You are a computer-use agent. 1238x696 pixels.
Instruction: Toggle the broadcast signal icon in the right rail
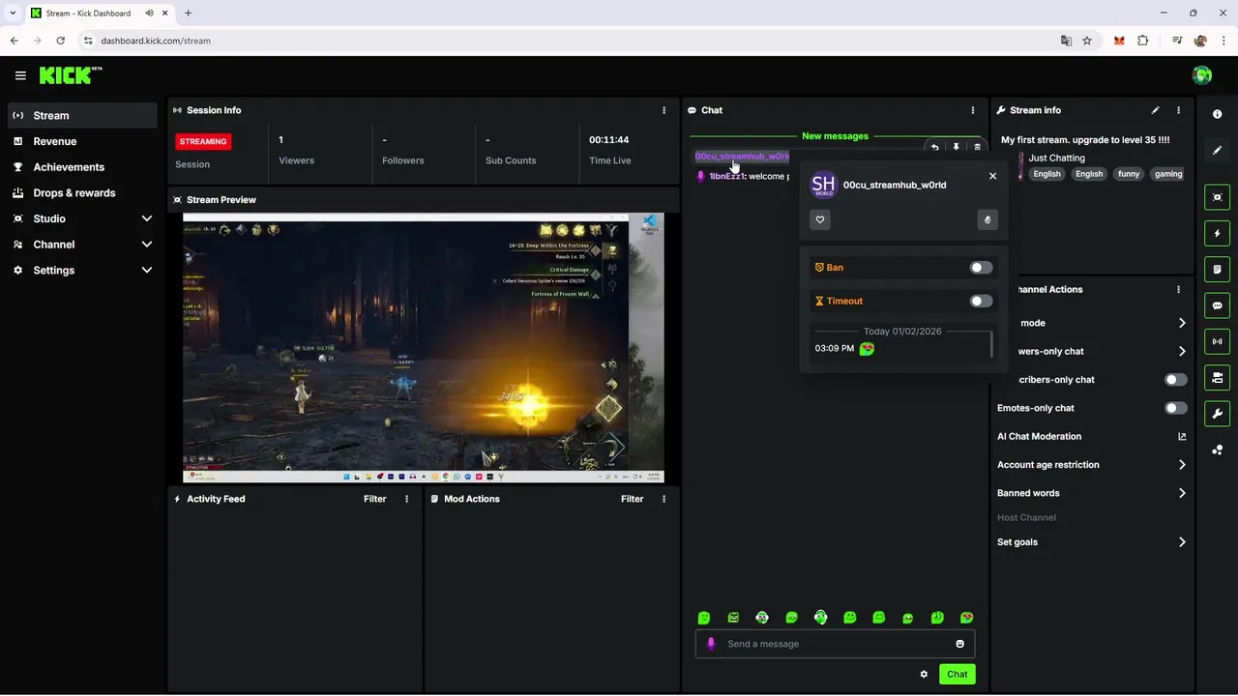(1217, 341)
